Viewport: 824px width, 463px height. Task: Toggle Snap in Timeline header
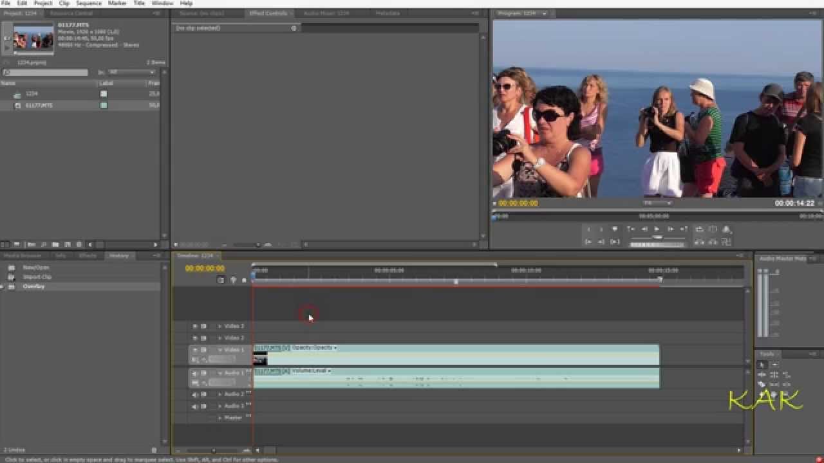click(221, 280)
